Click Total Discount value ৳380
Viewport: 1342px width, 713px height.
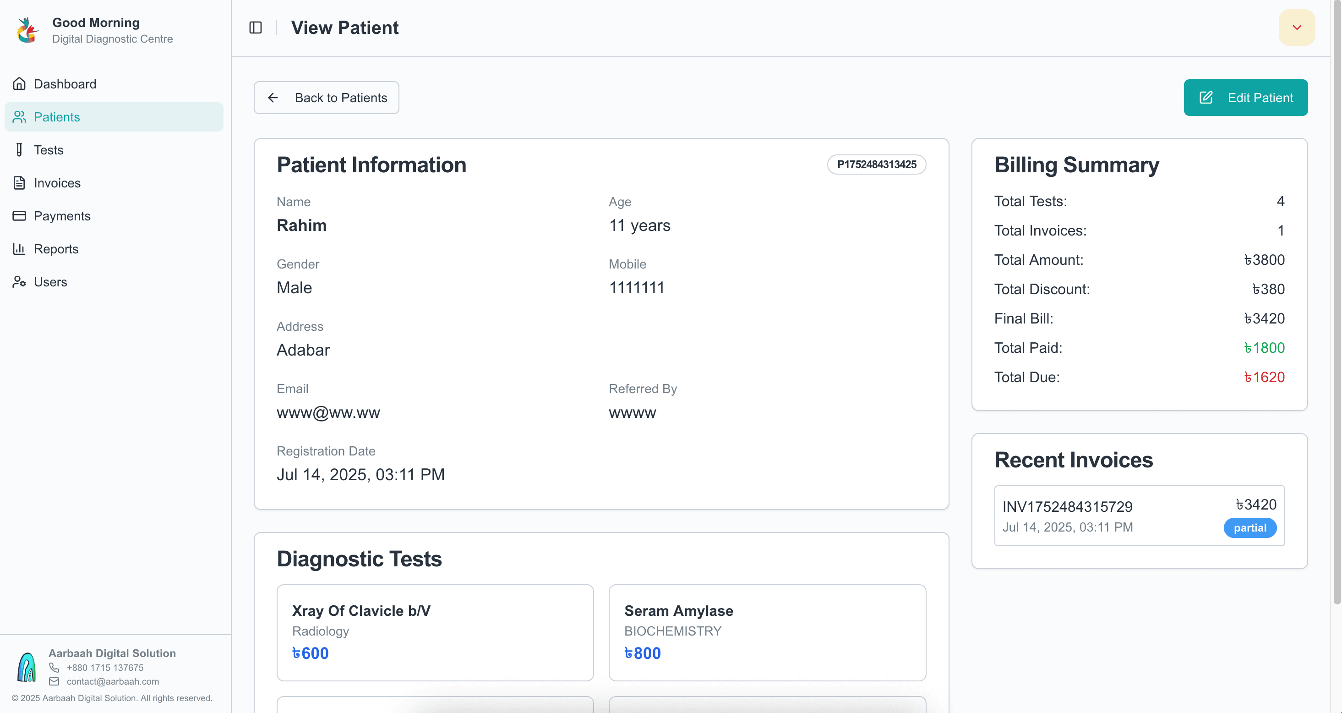1269,289
